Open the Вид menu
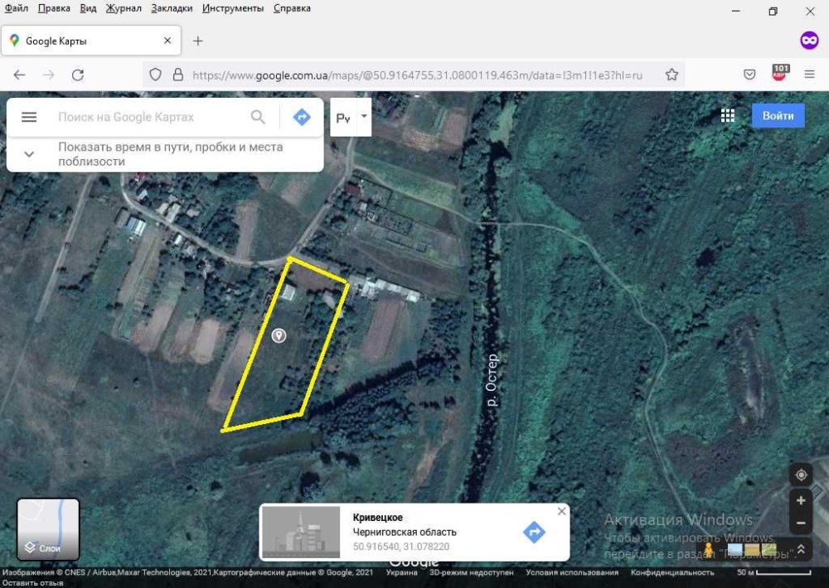This screenshot has width=829, height=588. 89,8
